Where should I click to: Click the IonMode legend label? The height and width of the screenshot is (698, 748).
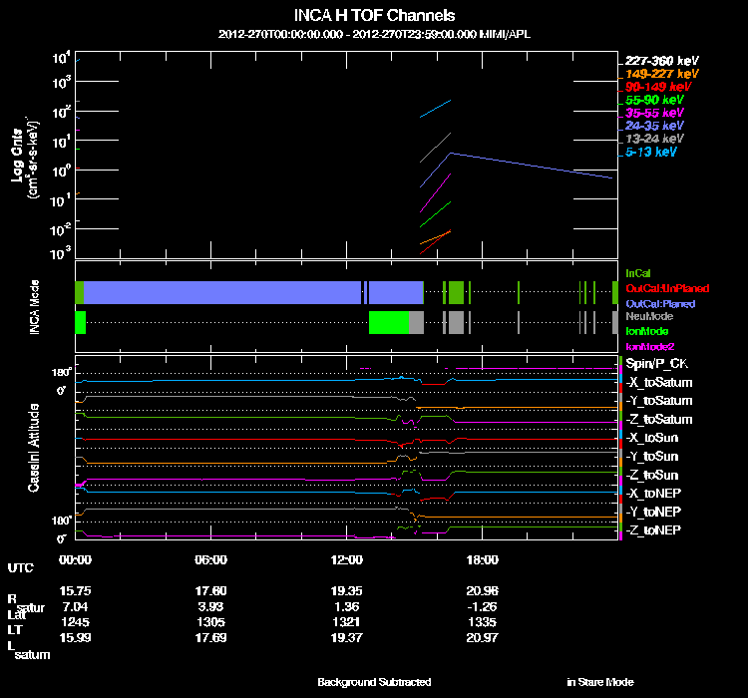coord(647,331)
